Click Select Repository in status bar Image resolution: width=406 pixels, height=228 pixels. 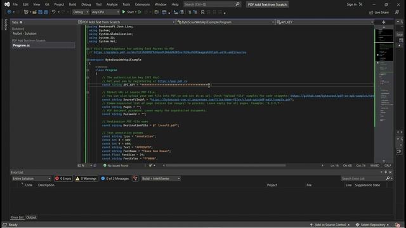click(372, 225)
